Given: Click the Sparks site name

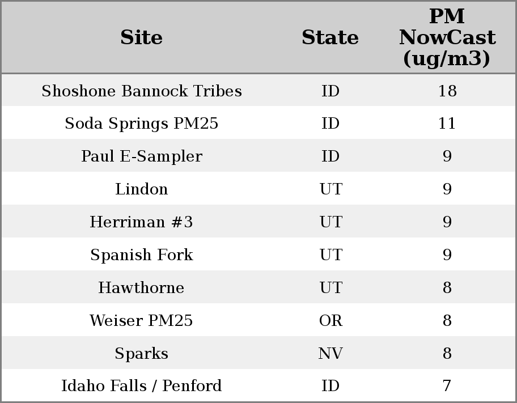Looking at the screenshot, I should click(142, 354).
